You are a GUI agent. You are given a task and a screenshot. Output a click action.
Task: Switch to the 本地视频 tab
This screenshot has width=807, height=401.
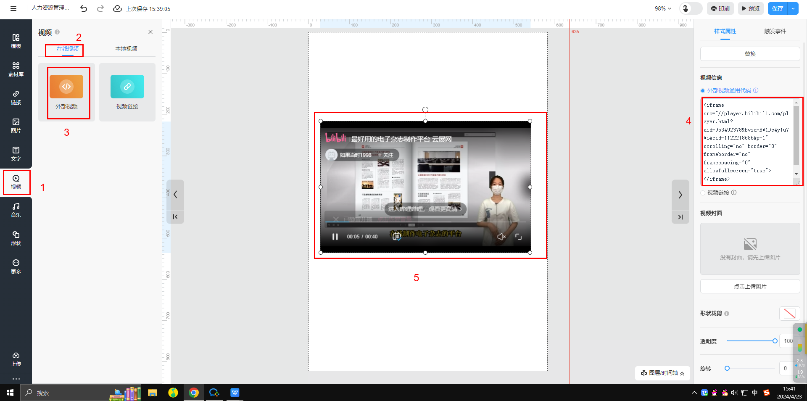click(x=126, y=49)
